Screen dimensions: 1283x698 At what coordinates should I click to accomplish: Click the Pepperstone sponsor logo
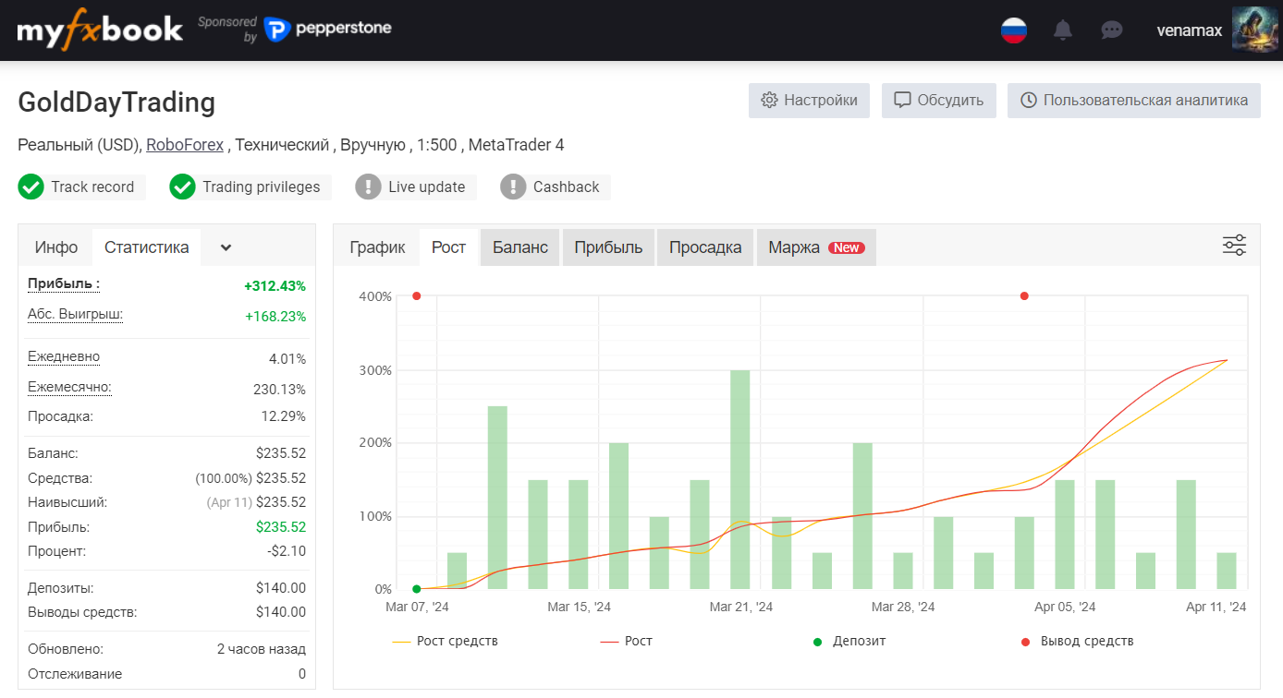pyautogui.click(x=327, y=29)
